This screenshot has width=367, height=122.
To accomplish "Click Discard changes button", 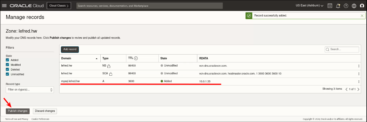I will 45,111.
